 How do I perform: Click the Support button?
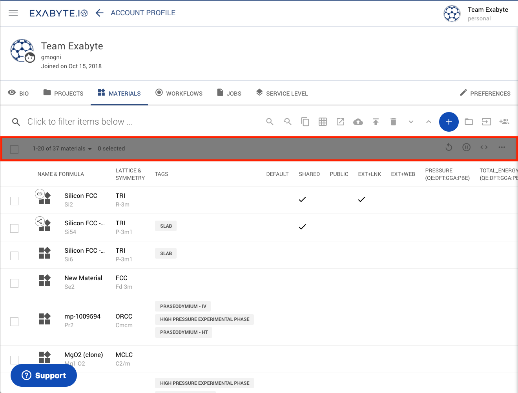[44, 375]
